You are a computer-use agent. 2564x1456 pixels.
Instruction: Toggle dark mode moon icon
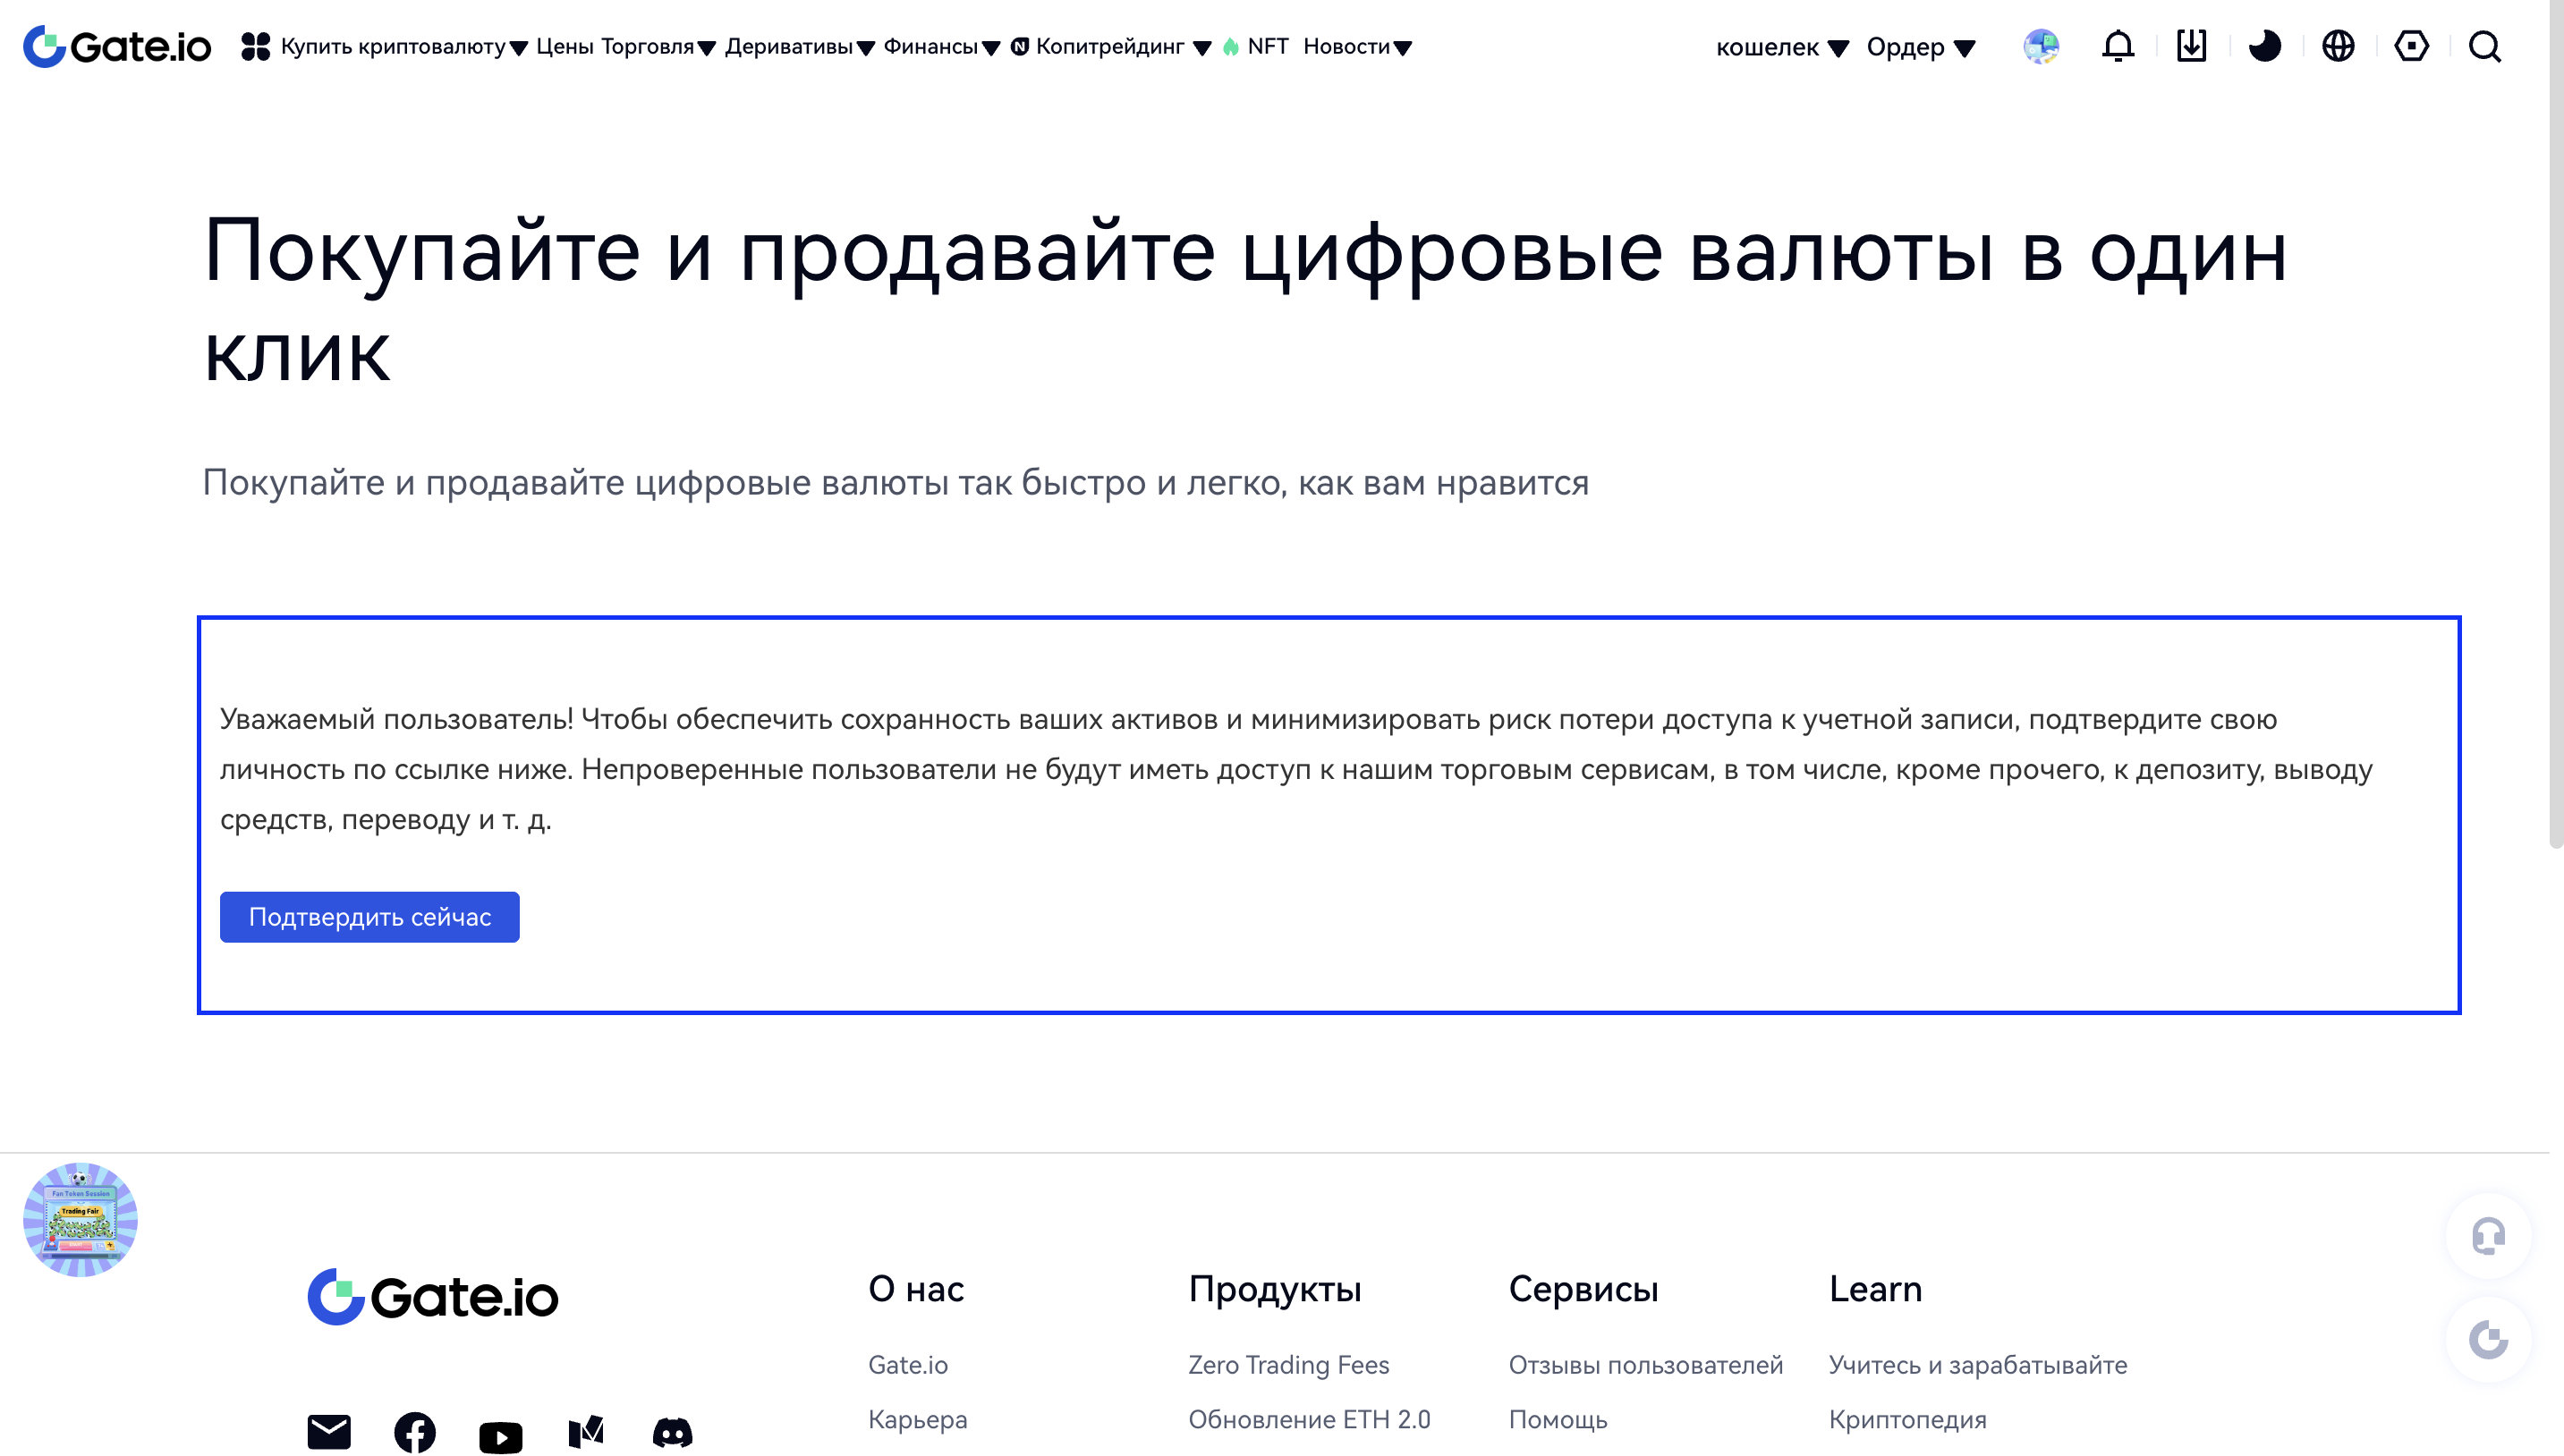pyautogui.click(x=2264, y=46)
